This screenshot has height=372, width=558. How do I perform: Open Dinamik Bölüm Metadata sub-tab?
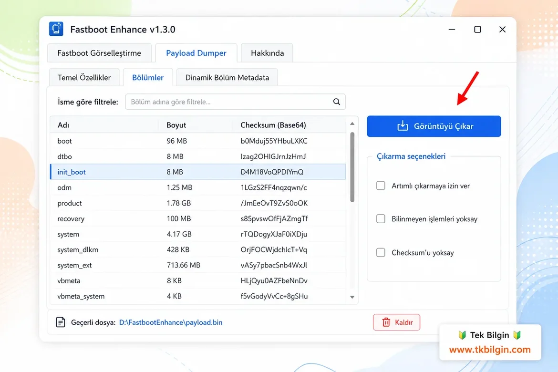[x=227, y=77]
